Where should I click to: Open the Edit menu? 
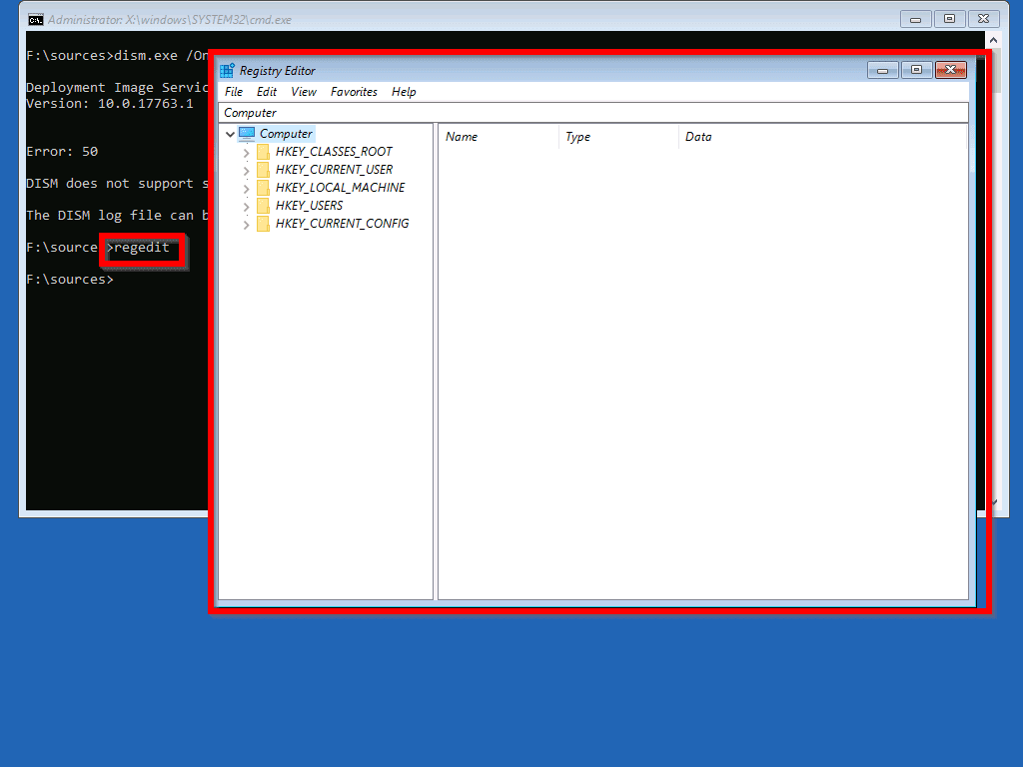pyautogui.click(x=267, y=92)
